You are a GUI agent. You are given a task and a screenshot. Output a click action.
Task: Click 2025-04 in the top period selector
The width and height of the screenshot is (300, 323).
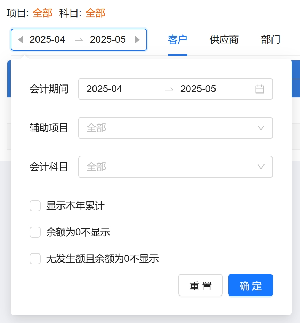coord(47,40)
